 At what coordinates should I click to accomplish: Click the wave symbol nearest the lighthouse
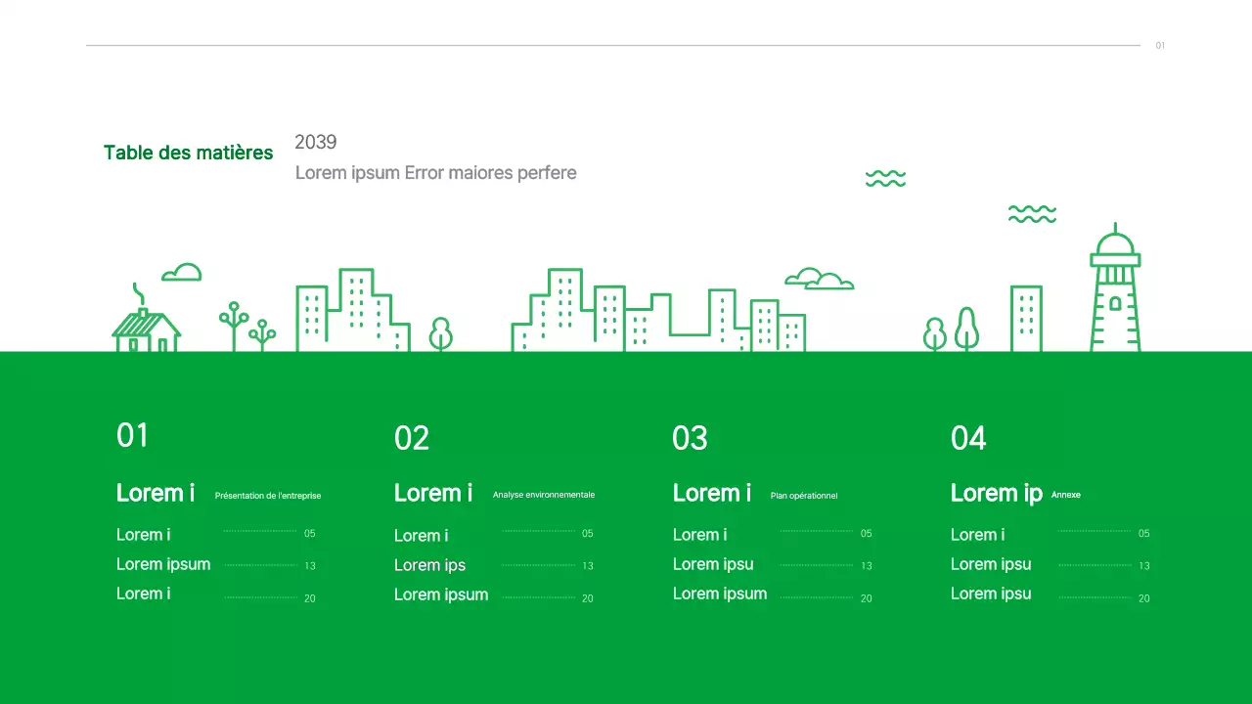point(1032,214)
